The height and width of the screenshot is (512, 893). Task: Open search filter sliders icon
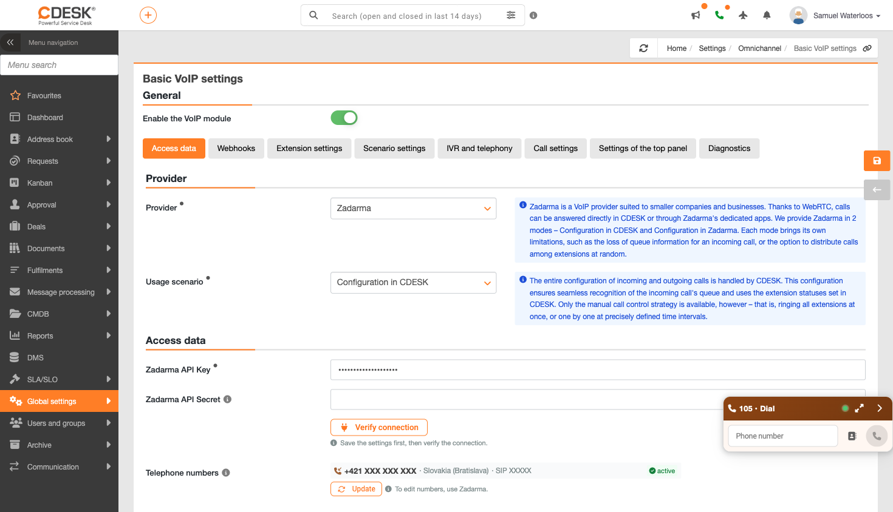click(511, 15)
